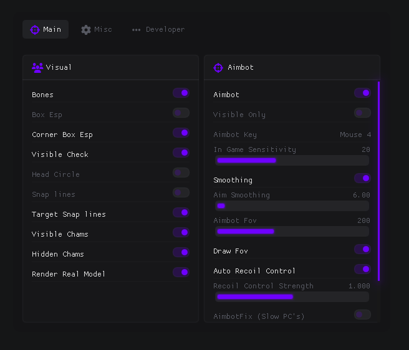Image resolution: width=409 pixels, height=350 pixels.
Task: Click the Recoil Control Strength slider
Action: (292, 297)
